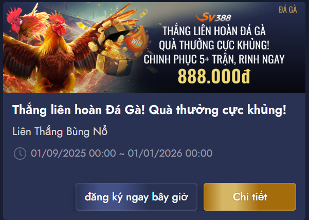This screenshot has width=309, height=220.
Task: Click the 'ĐÁ GÀ' category tag
Action: (x=288, y=10)
